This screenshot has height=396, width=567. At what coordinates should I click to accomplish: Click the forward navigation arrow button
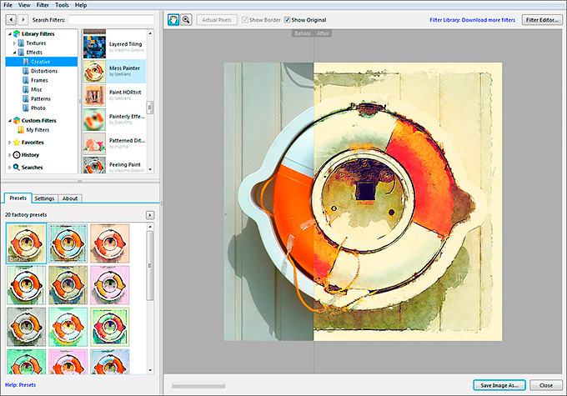click(22, 19)
